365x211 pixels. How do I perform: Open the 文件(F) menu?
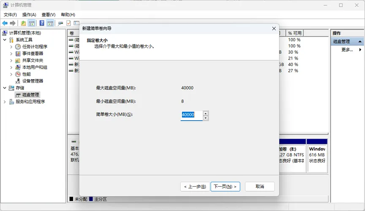10,15
